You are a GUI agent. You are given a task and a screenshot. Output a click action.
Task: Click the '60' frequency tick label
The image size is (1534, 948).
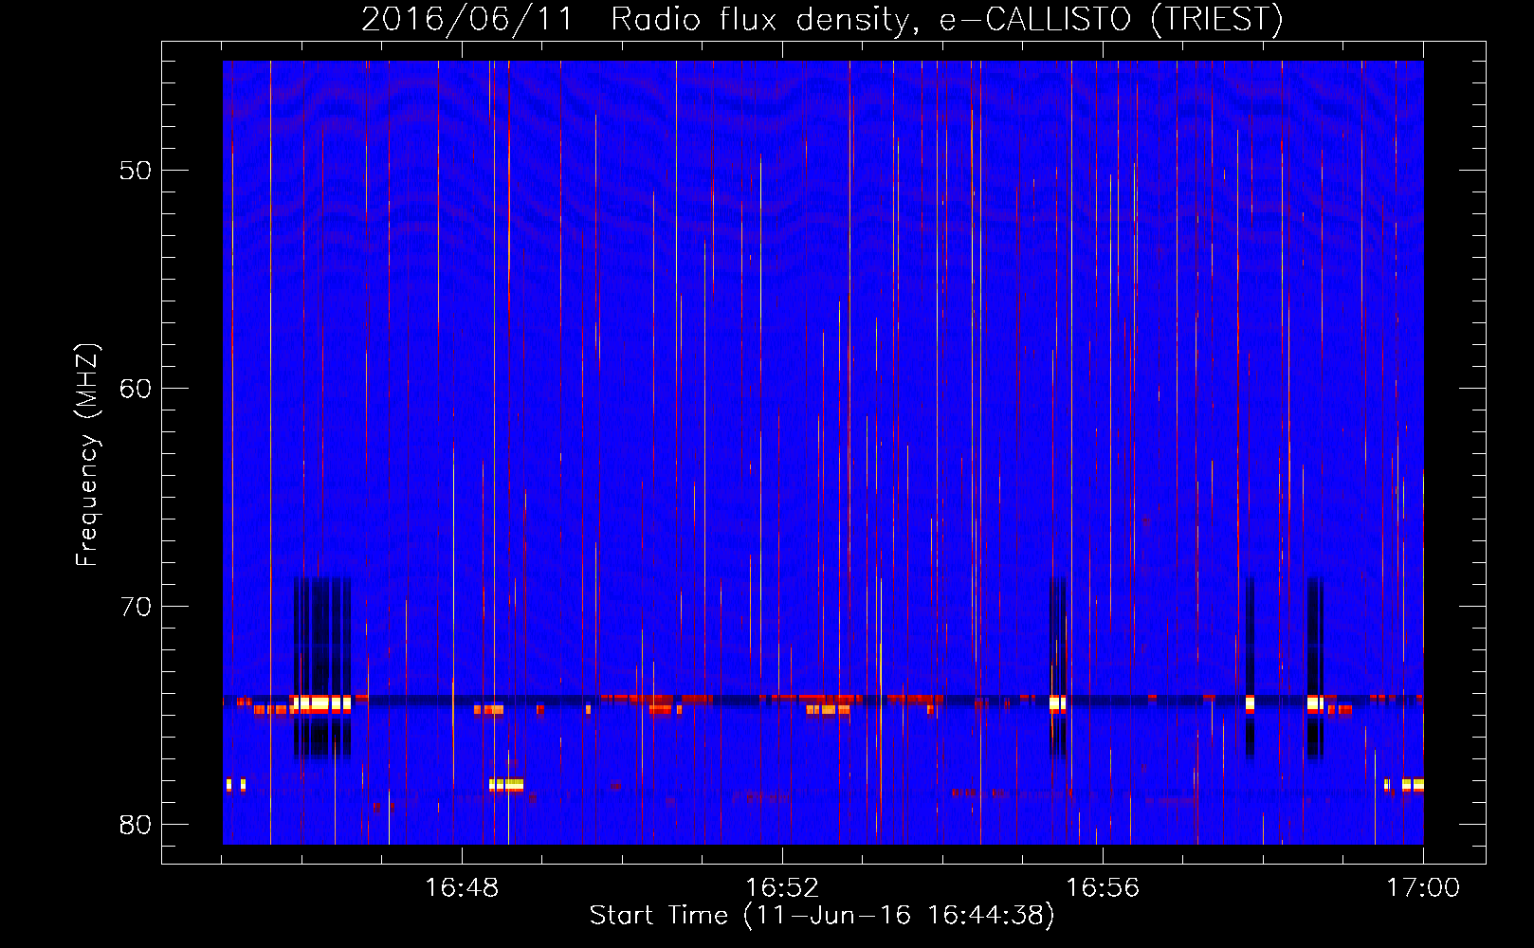click(x=136, y=389)
